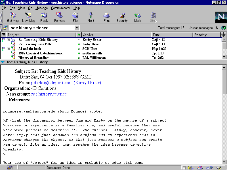Expand the Re: Teaching Kids History thread
This screenshot has height=170, width=227.
9,40
